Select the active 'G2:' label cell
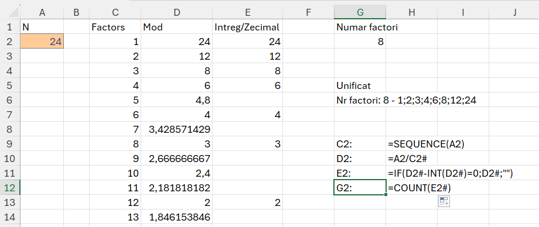Screen dimensions: 539x227 pos(360,187)
